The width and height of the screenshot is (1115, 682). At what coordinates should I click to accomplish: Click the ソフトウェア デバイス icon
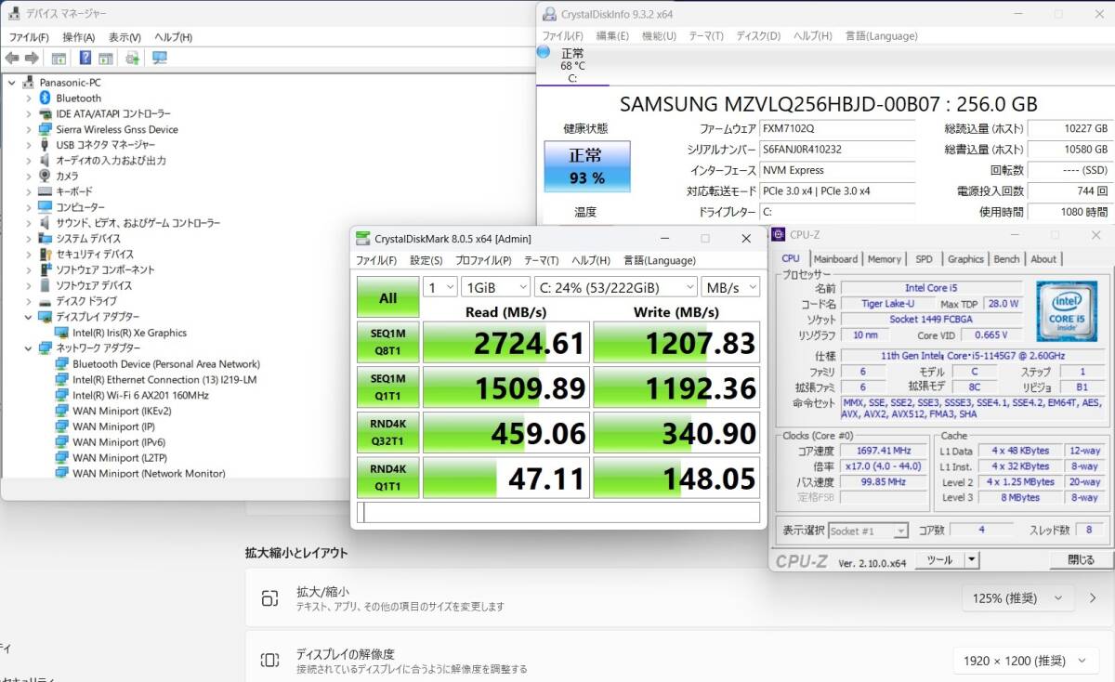click(45, 285)
